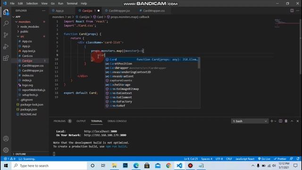Click the Windows taskbar search box
This screenshot has height=170, width=302.
[49, 166]
